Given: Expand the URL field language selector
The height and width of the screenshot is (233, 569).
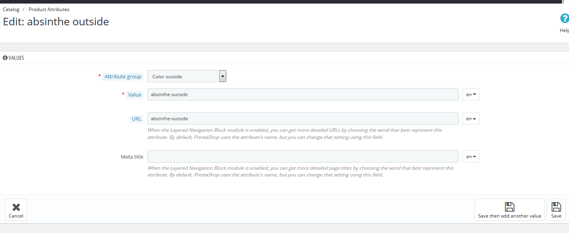Looking at the screenshot, I should coord(471,119).
